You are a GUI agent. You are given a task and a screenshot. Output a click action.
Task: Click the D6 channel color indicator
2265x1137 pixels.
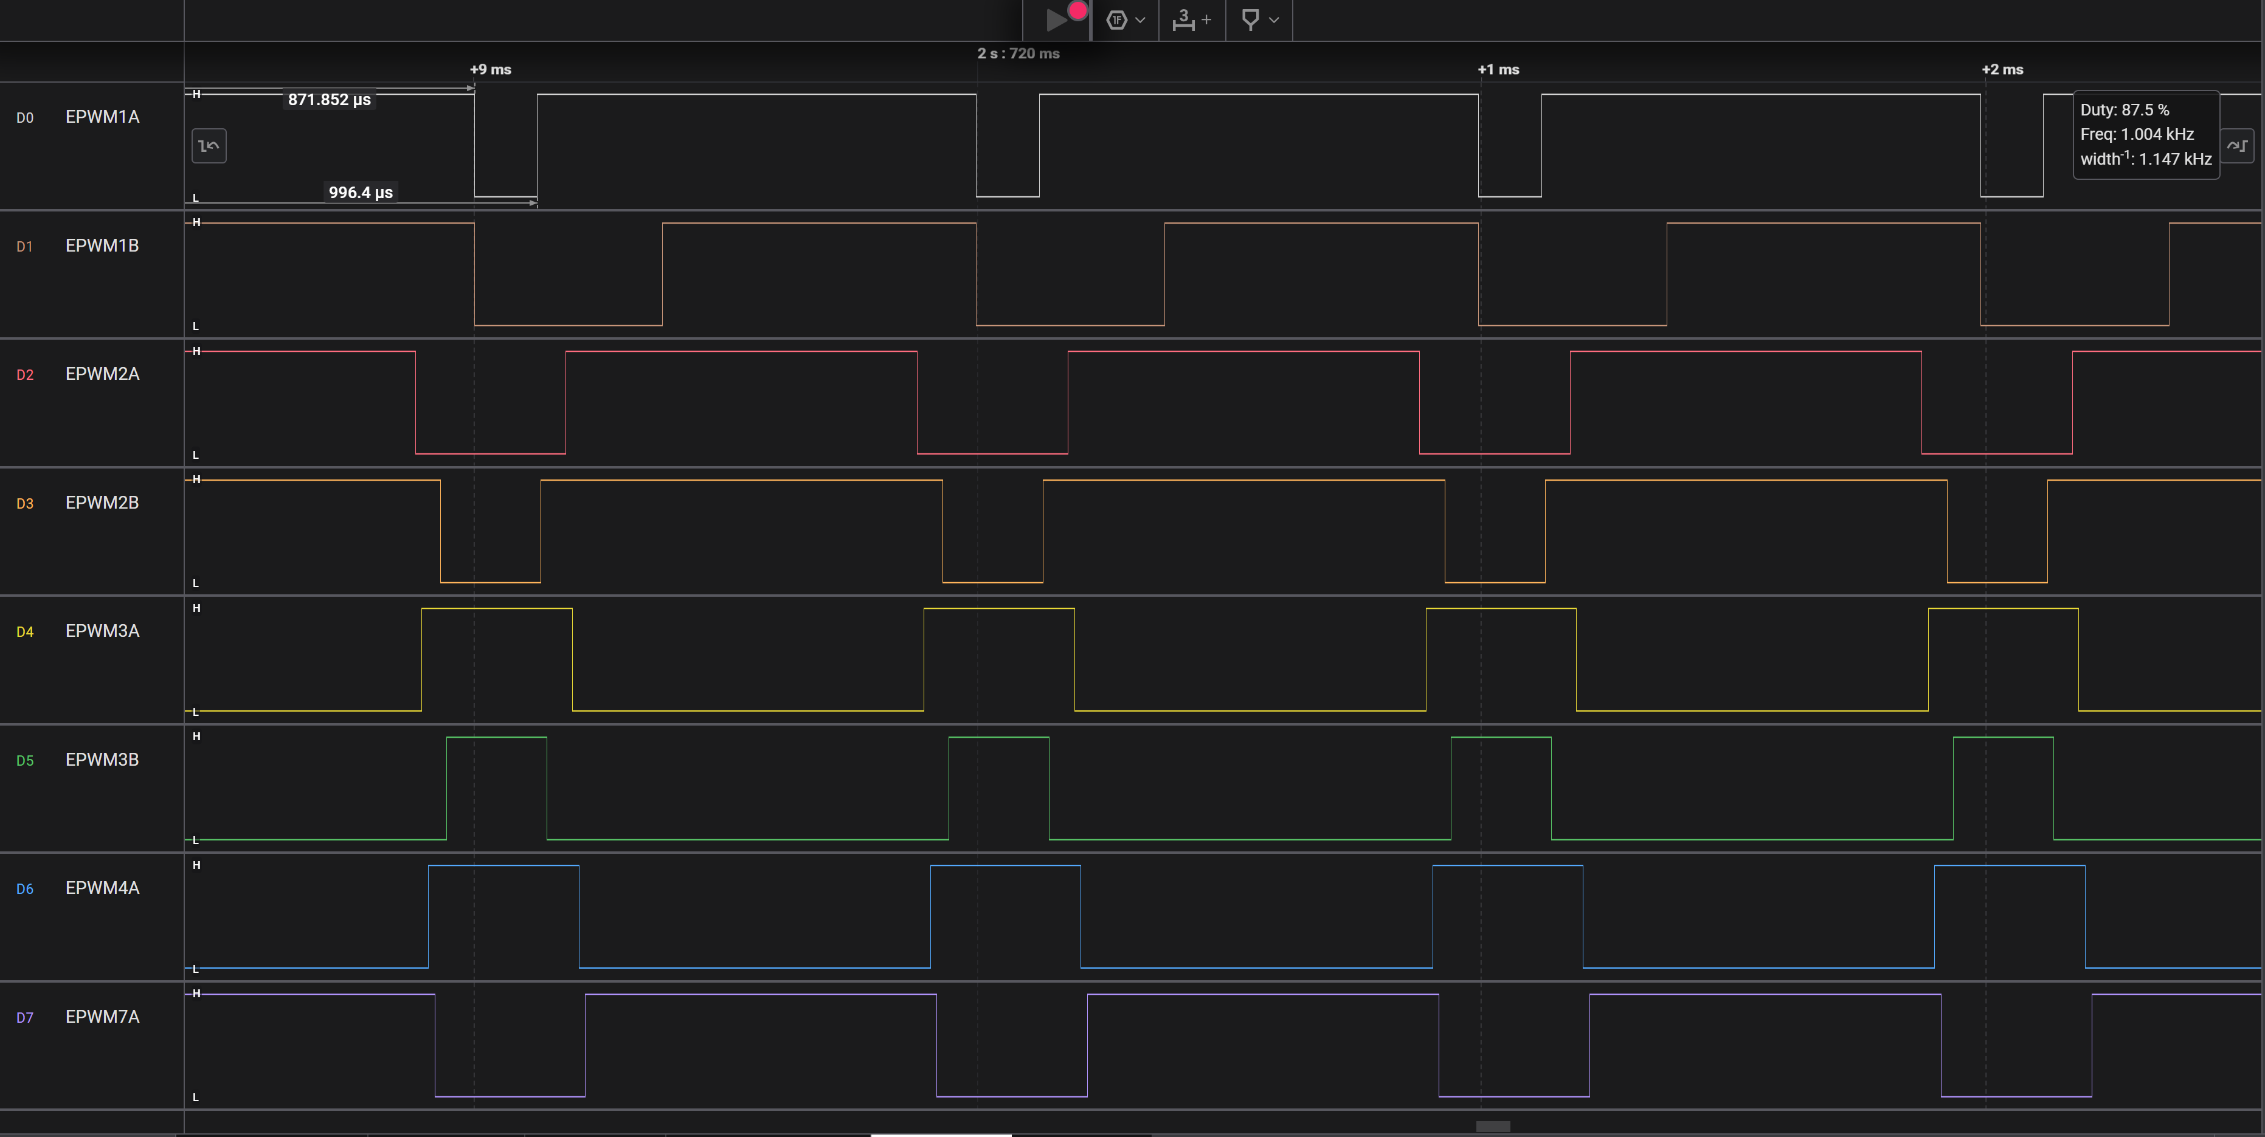(x=24, y=889)
